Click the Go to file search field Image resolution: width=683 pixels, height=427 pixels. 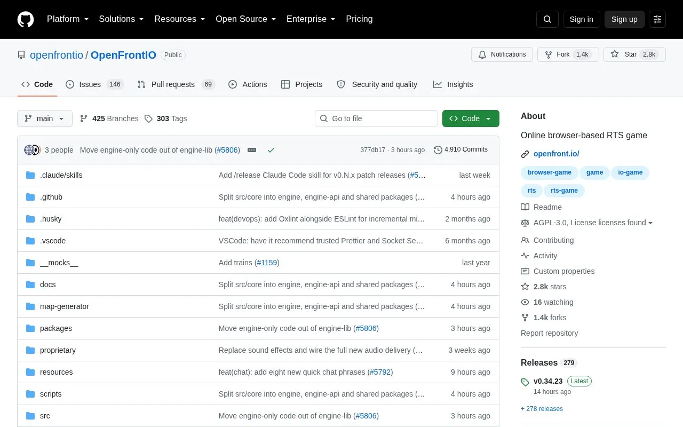tap(376, 118)
